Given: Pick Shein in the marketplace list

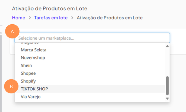Looking at the screenshot, I should coord(90,65).
